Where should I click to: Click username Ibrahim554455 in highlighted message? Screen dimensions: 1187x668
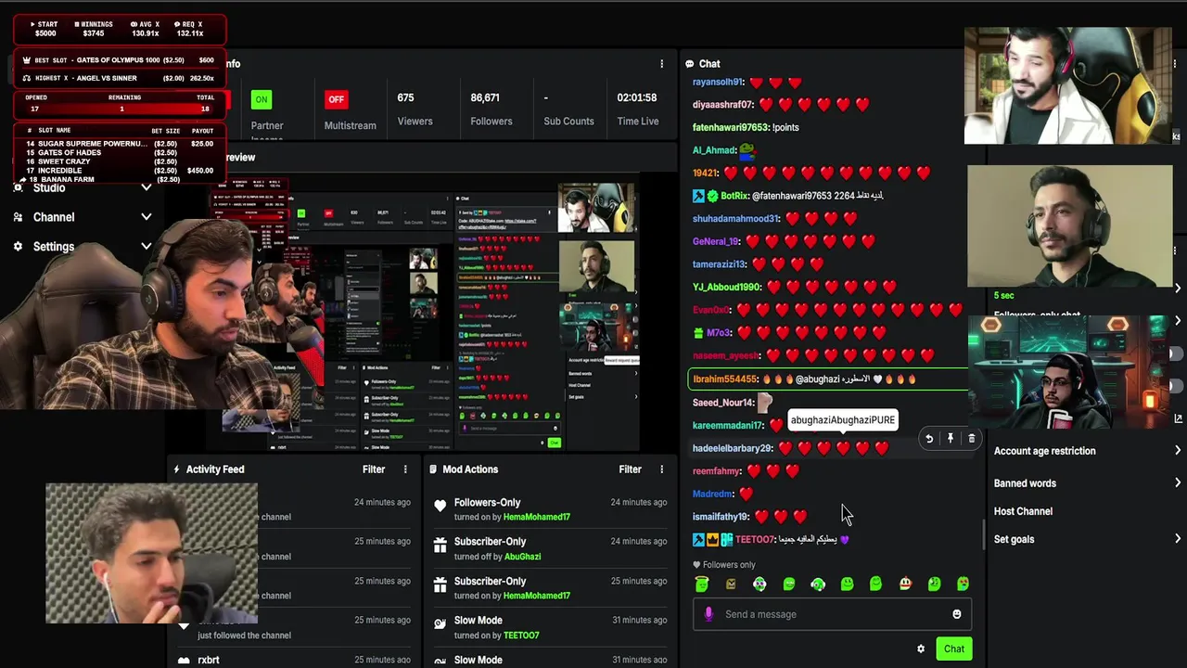click(725, 379)
